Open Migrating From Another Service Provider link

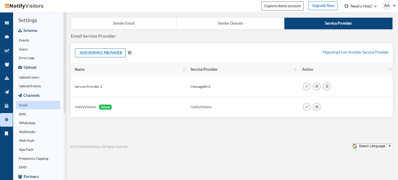pyautogui.click(x=356, y=52)
